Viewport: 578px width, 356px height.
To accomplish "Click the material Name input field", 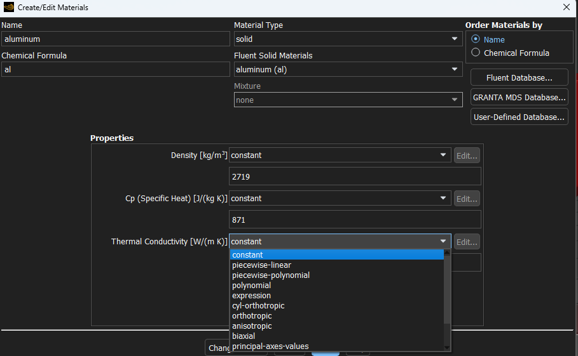I will (x=115, y=39).
